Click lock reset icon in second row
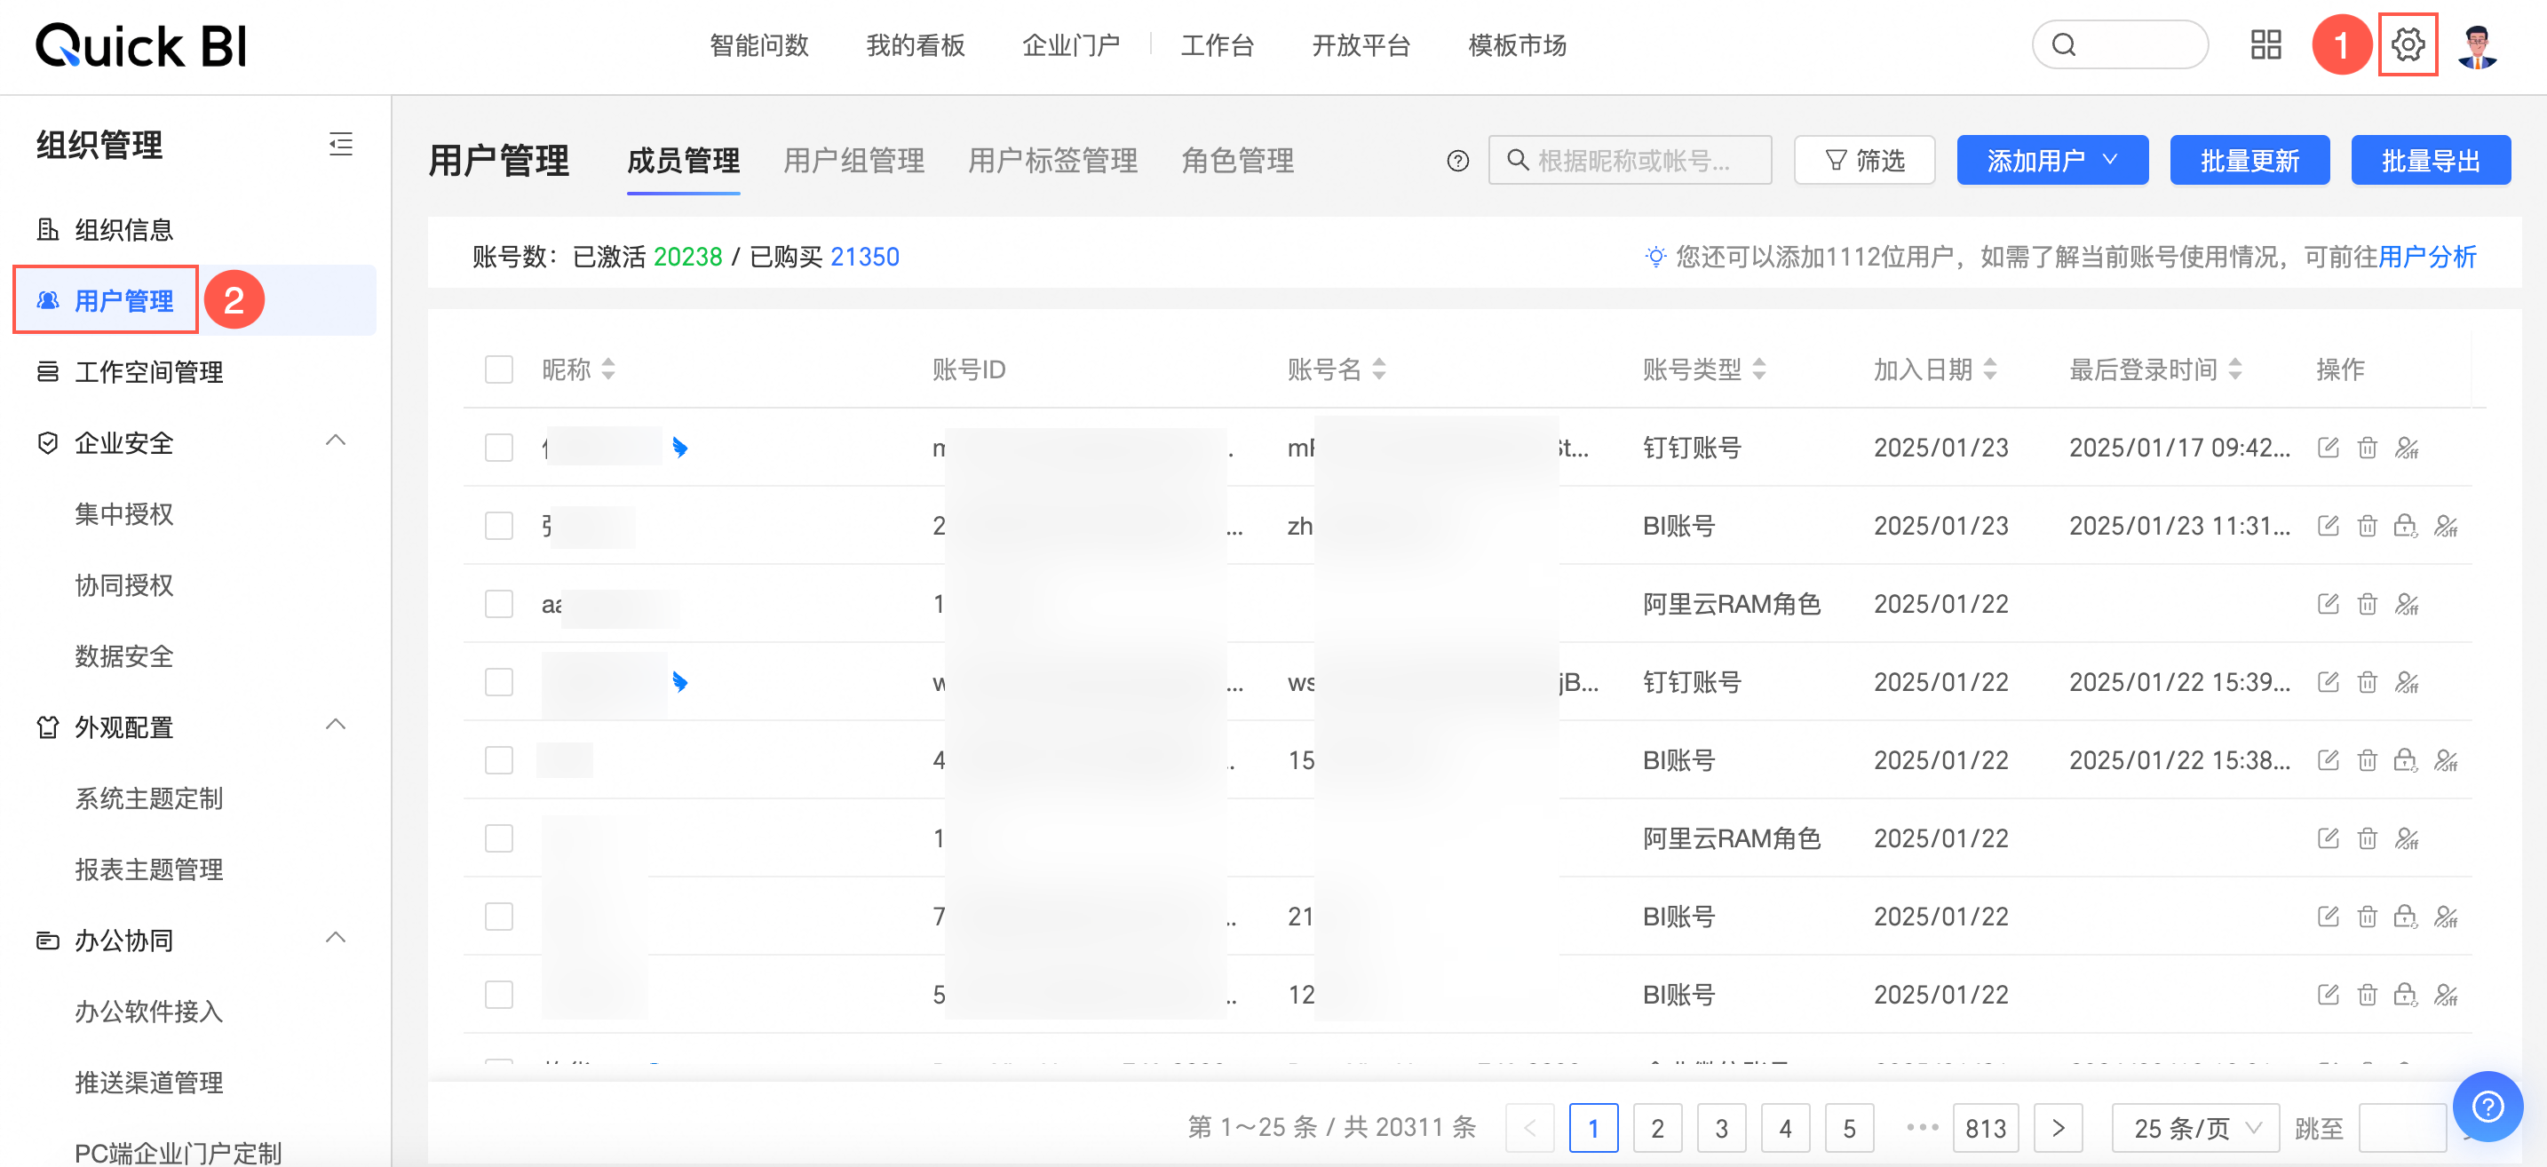The height and width of the screenshot is (1167, 2547). pos(2405,526)
